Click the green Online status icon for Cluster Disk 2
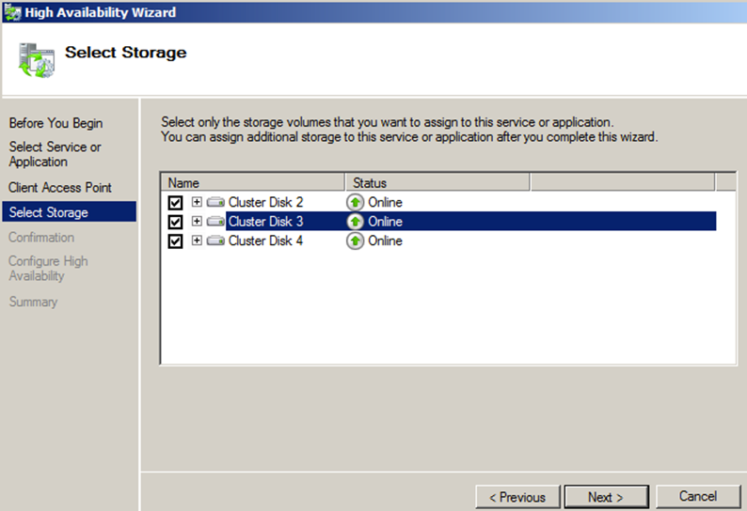747x511 pixels. [356, 203]
